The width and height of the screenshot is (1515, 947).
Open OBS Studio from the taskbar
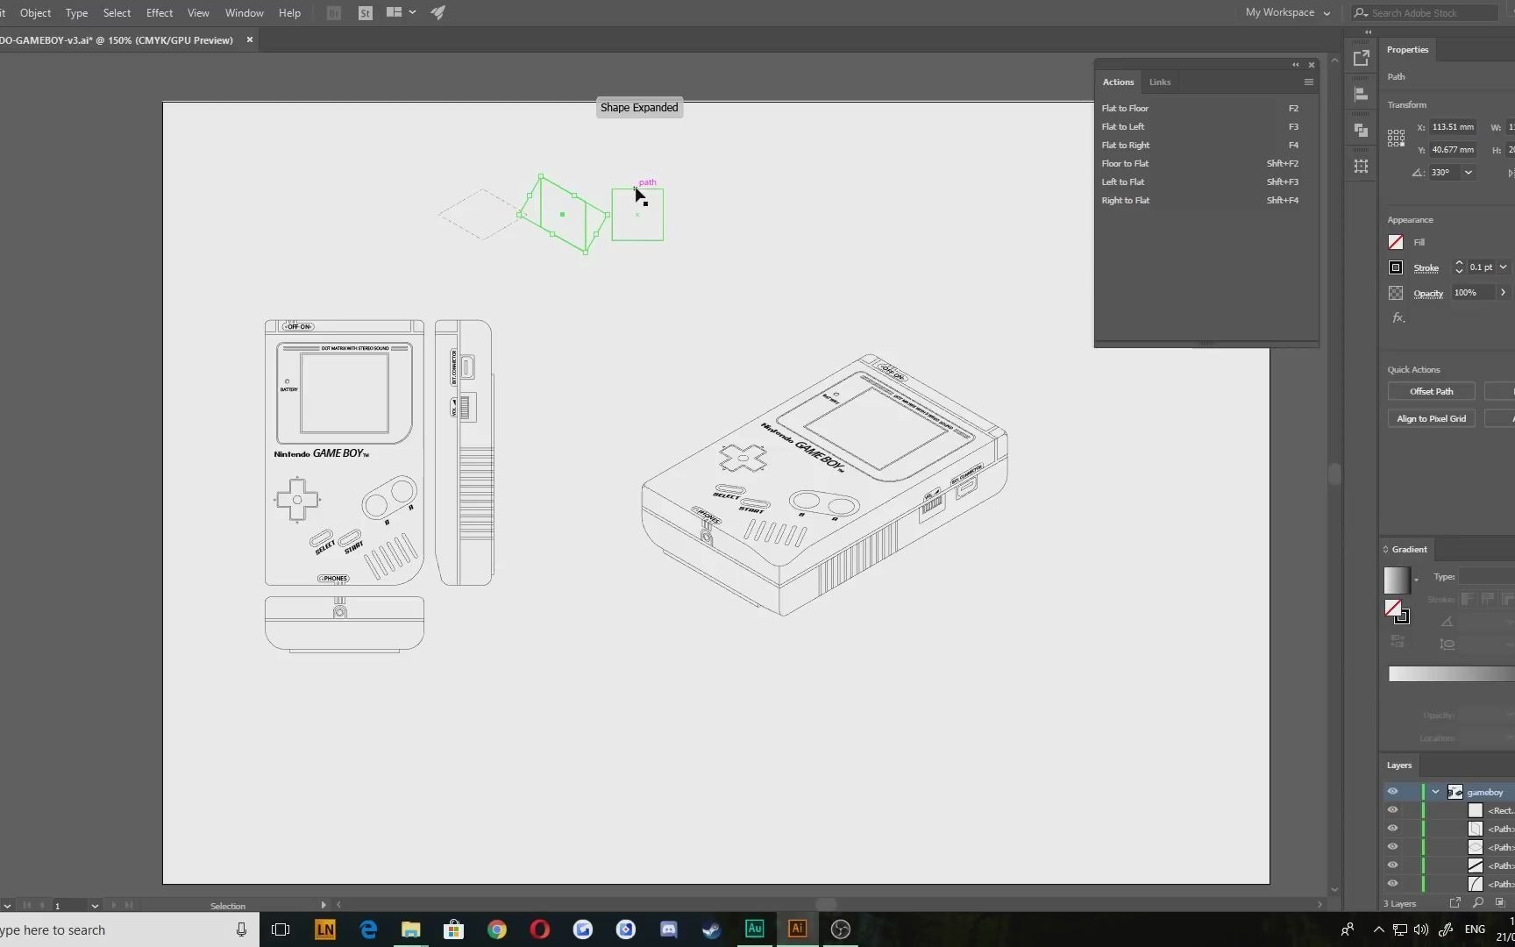click(840, 929)
